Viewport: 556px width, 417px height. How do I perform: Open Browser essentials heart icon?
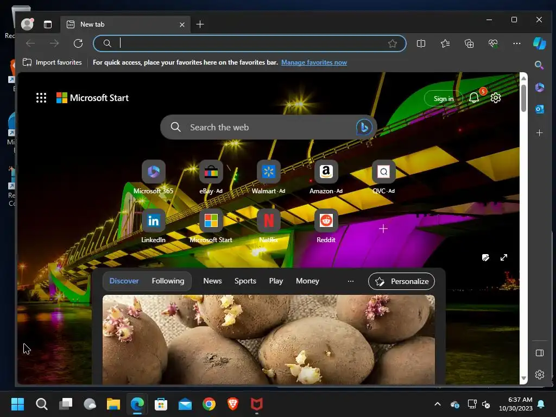pyautogui.click(x=493, y=43)
